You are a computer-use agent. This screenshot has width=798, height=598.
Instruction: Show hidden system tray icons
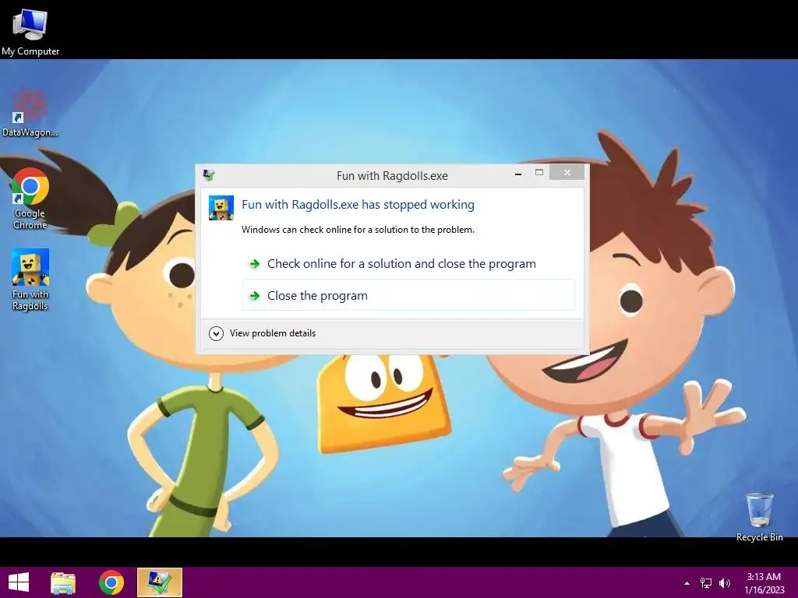tap(687, 583)
